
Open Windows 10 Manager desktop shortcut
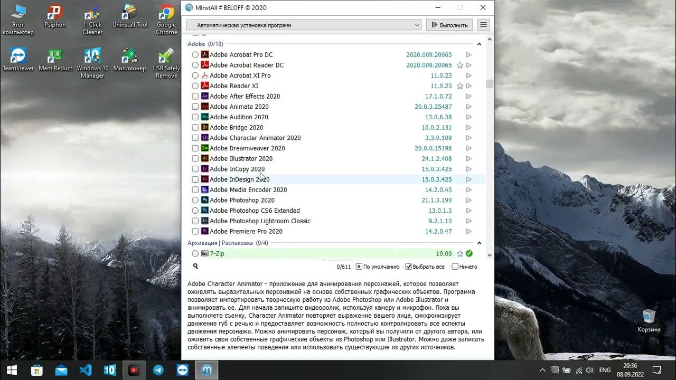tap(92, 63)
